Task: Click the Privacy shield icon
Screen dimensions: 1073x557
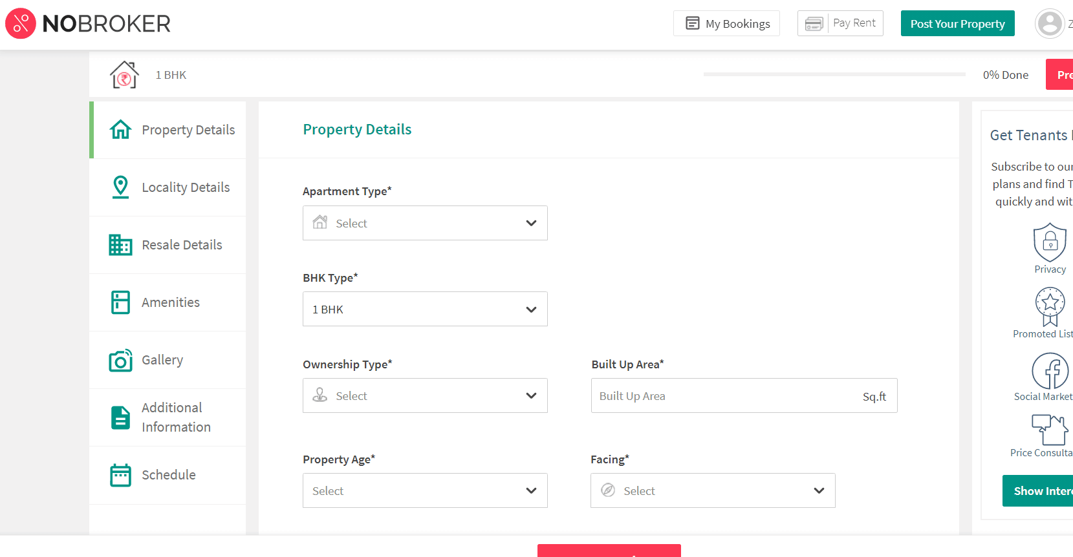Action: (x=1050, y=242)
